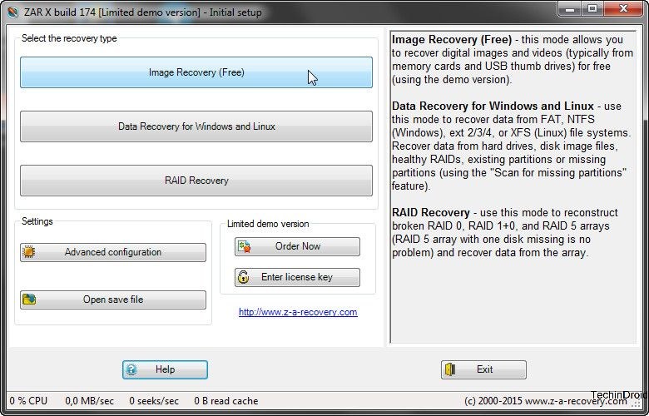The height and width of the screenshot is (416, 649).
Task: Click the Open save file folder icon
Action: tap(29, 300)
